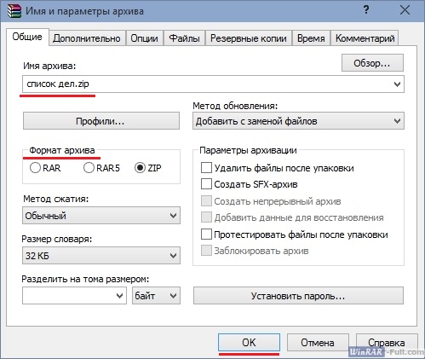425x359 pixels.
Task: Click the Имя архива label
Action: (49, 66)
